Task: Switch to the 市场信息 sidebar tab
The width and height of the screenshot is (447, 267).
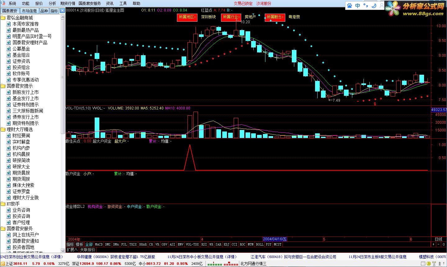Action: point(29,11)
